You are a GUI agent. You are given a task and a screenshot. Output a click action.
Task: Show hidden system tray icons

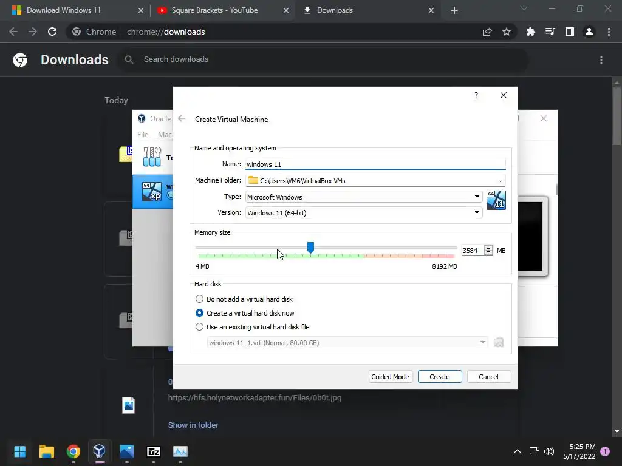[x=518, y=451]
